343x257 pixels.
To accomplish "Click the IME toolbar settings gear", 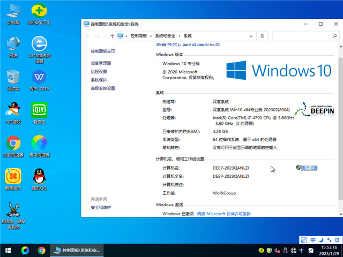I will pos(337,240).
